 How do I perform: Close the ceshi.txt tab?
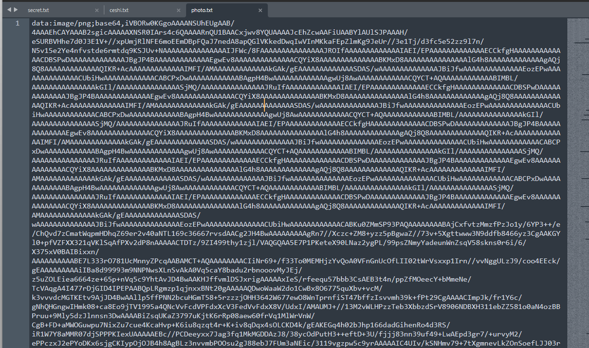point(178,10)
